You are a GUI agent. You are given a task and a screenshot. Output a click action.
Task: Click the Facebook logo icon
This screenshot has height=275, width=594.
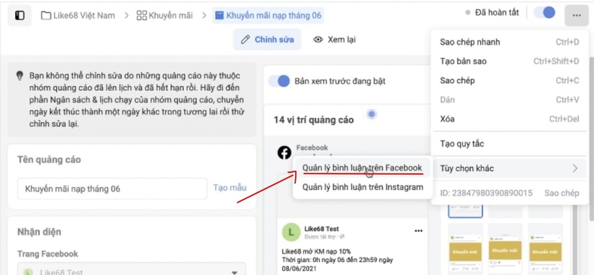pos(284,153)
